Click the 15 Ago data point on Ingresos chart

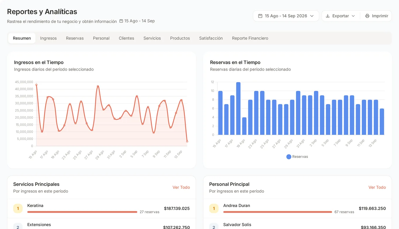36,85
